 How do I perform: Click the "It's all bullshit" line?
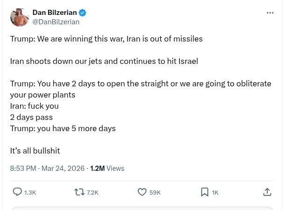pyautogui.click(x=35, y=151)
